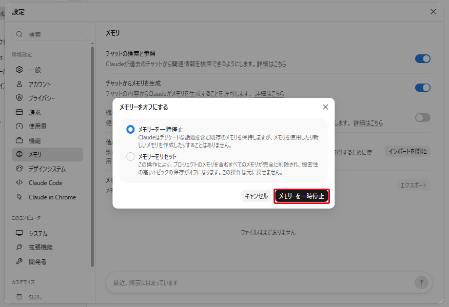Click ファイルはまだありません text
Image resolution: width=449 pixels, height=307 pixels.
pyautogui.click(x=268, y=233)
